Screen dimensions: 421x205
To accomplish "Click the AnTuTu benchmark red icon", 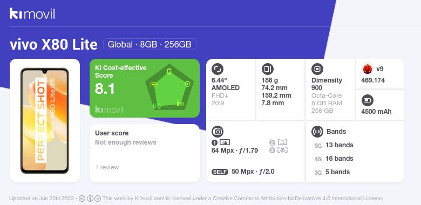I will point(368,69).
